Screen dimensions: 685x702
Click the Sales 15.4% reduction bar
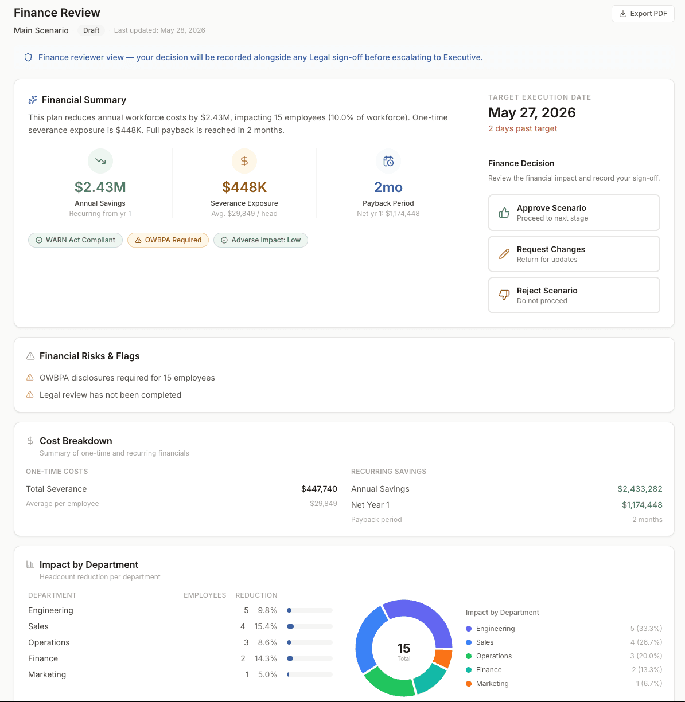tap(310, 626)
